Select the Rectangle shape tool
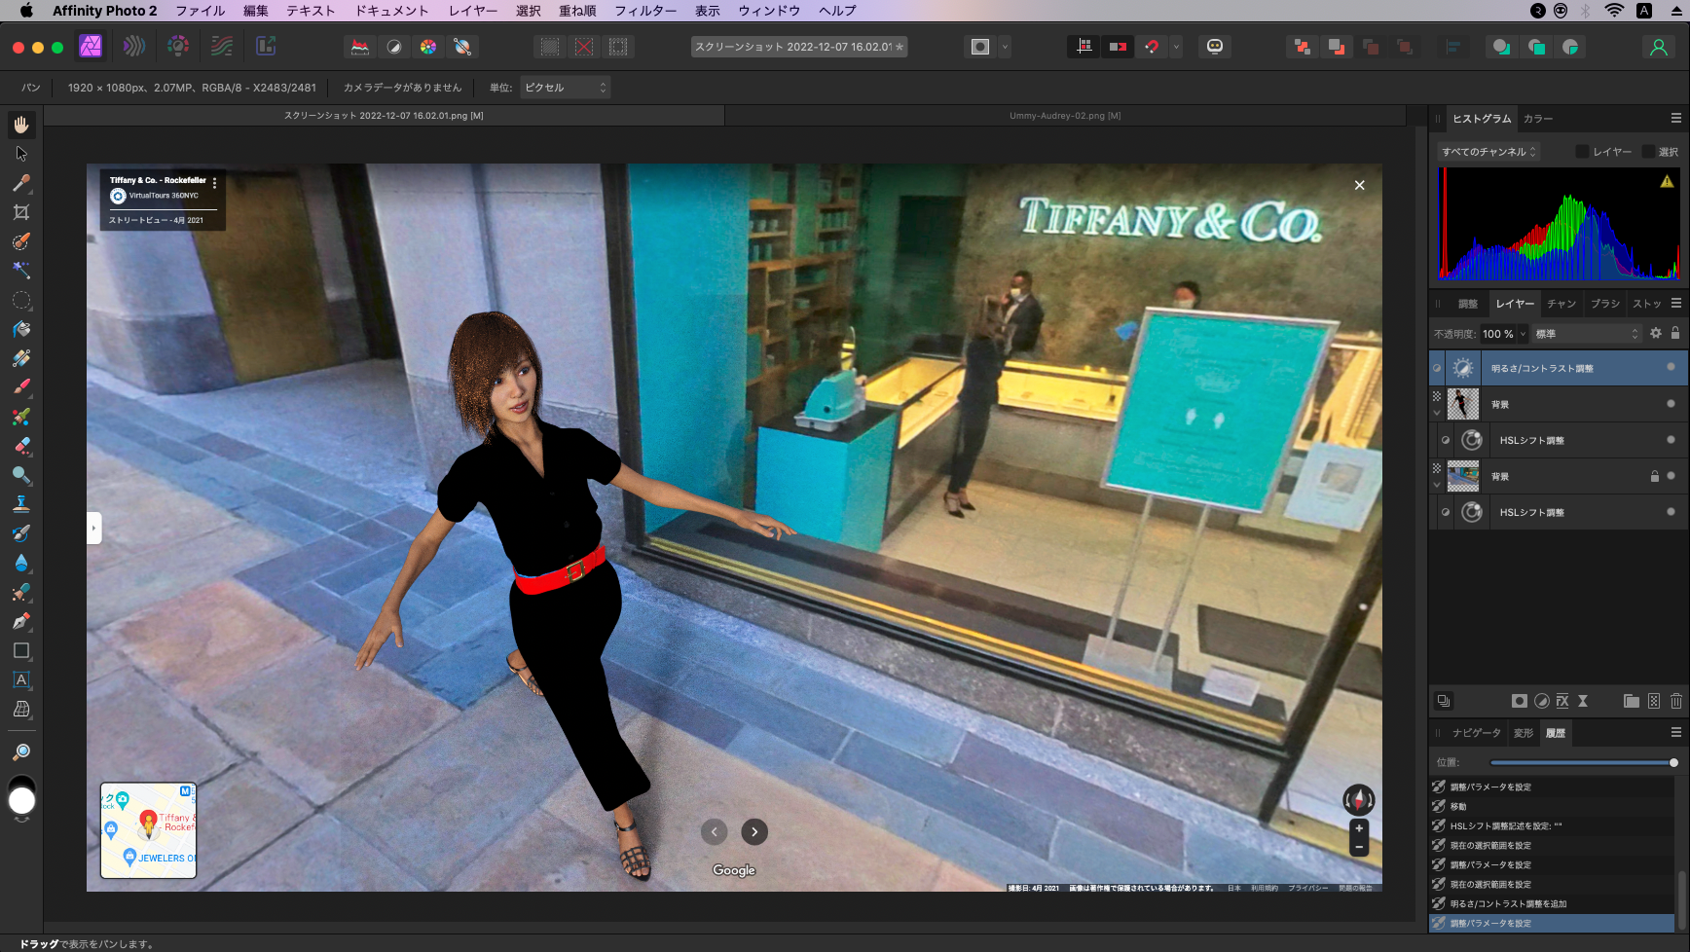1690x952 pixels. [21, 650]
